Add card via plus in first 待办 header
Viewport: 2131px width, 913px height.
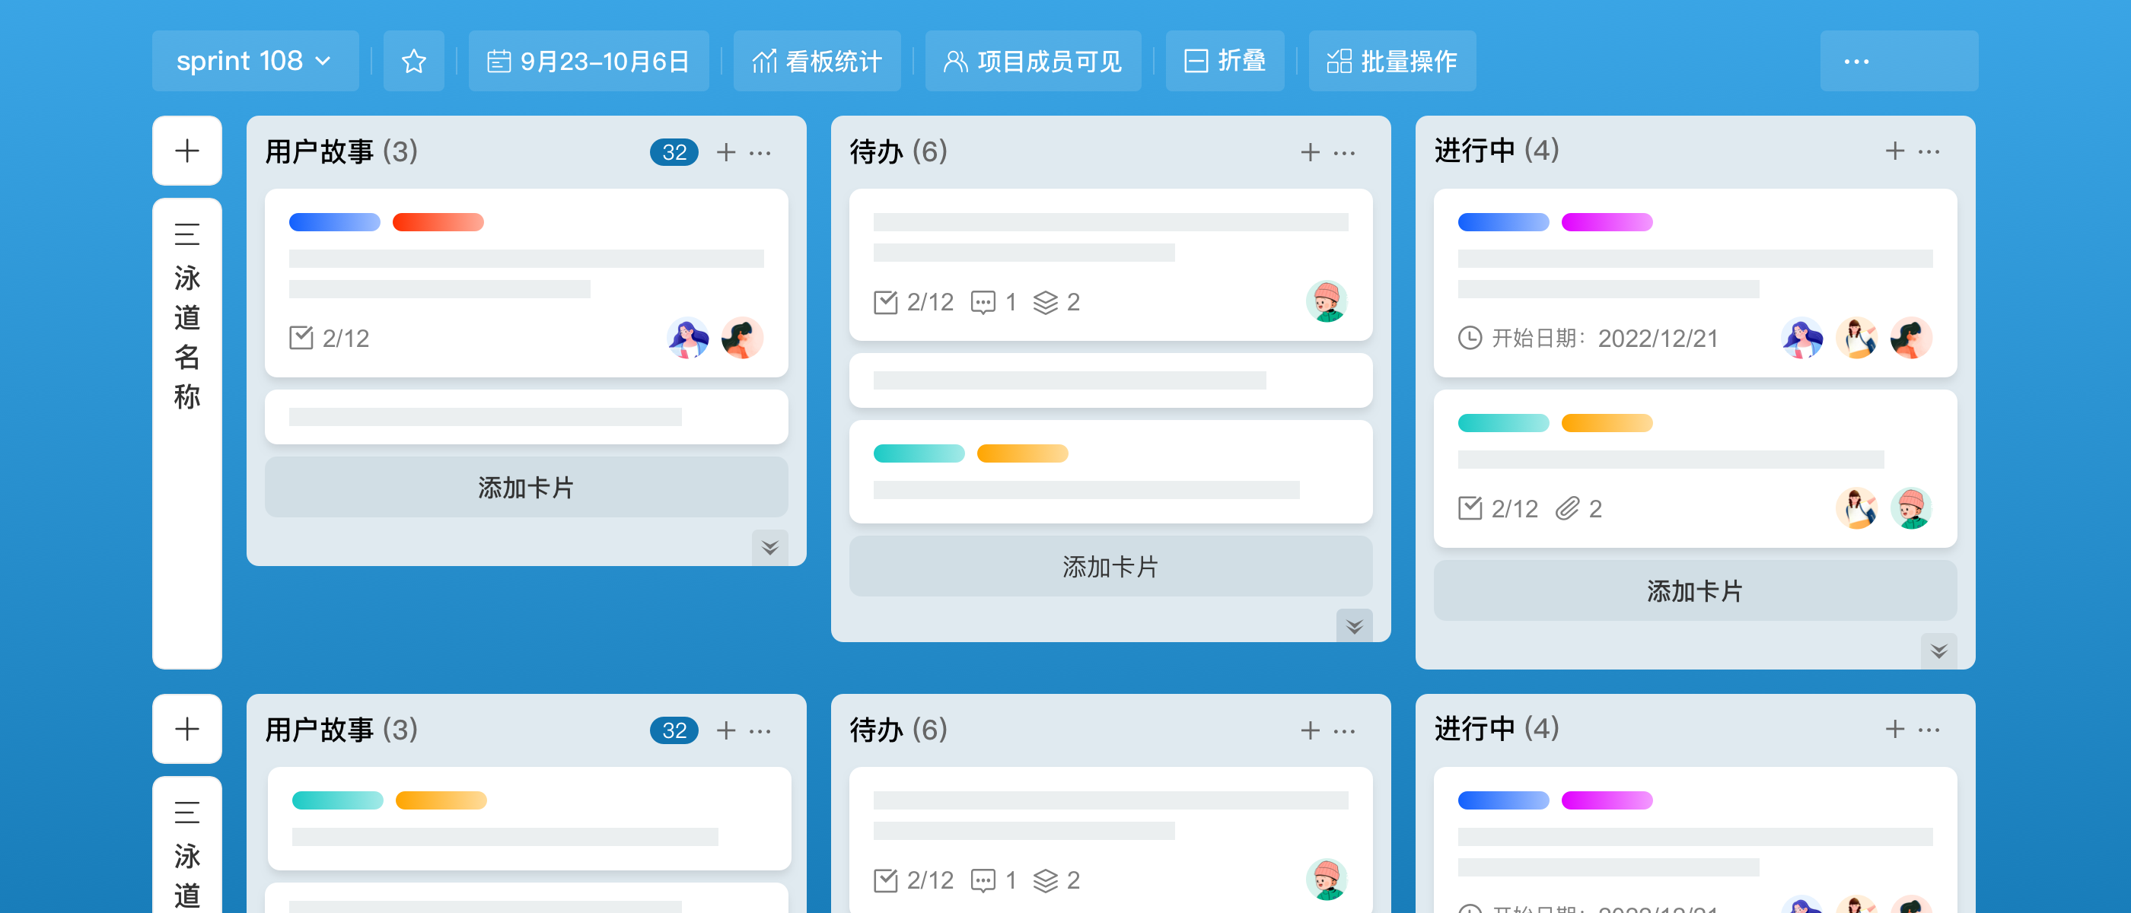tap(1311, 152)
